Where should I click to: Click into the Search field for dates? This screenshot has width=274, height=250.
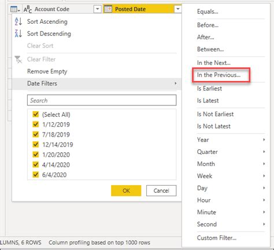(102, 100)
